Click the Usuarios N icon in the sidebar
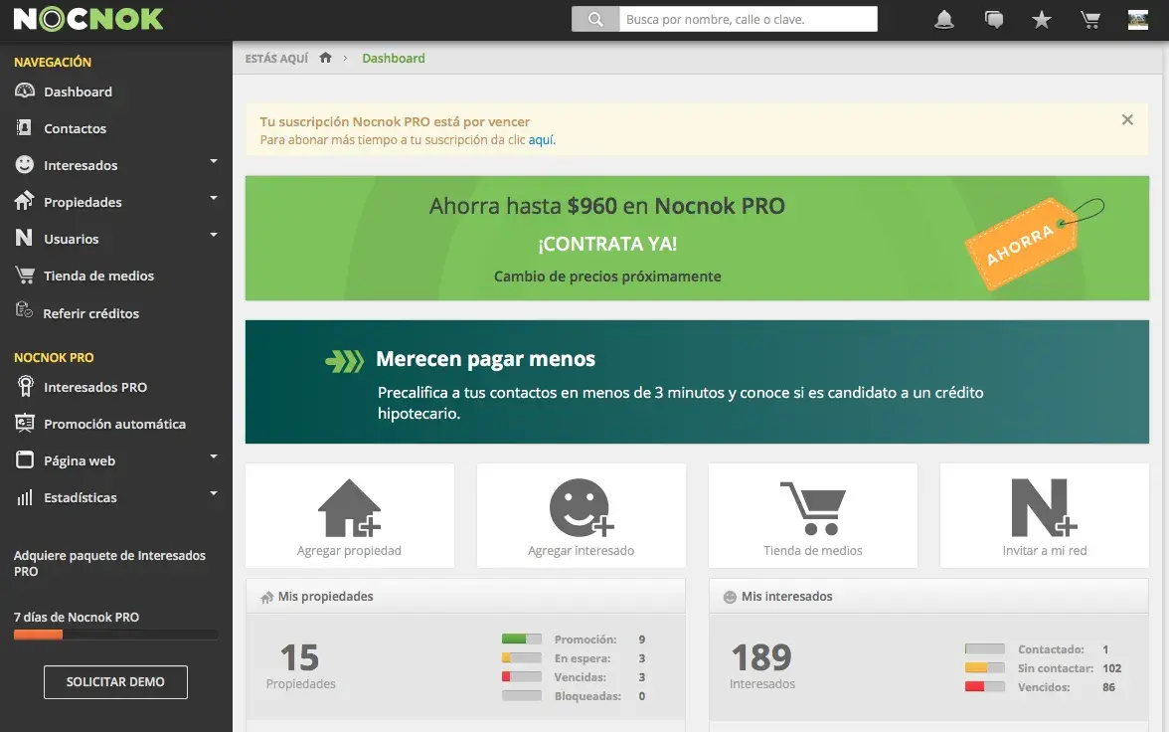1169x732 pixels. tap(24, 238)
